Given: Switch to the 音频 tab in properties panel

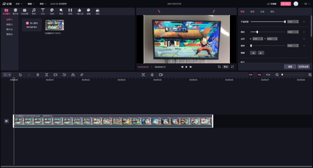Looking at the screenshot, I should coord(252,12).
